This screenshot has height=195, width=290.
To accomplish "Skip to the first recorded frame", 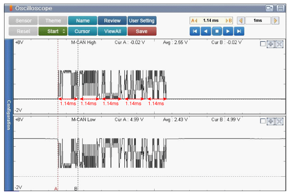I will coord(195,31).
